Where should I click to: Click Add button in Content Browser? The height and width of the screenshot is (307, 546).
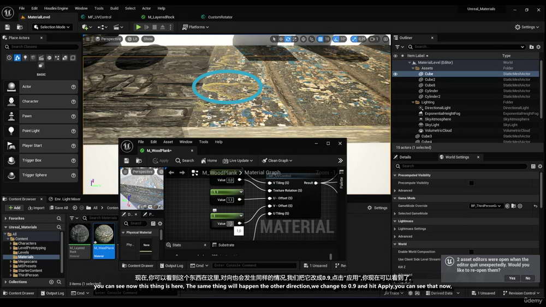(x=14, y=208)
